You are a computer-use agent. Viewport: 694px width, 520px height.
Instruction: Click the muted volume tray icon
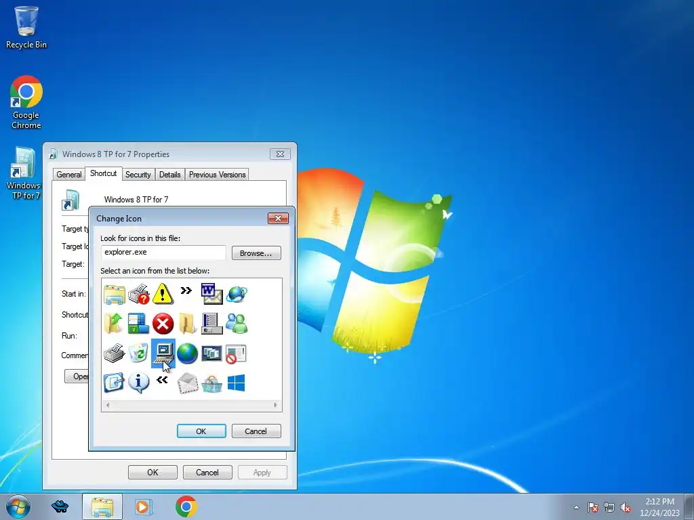(626, 507)
